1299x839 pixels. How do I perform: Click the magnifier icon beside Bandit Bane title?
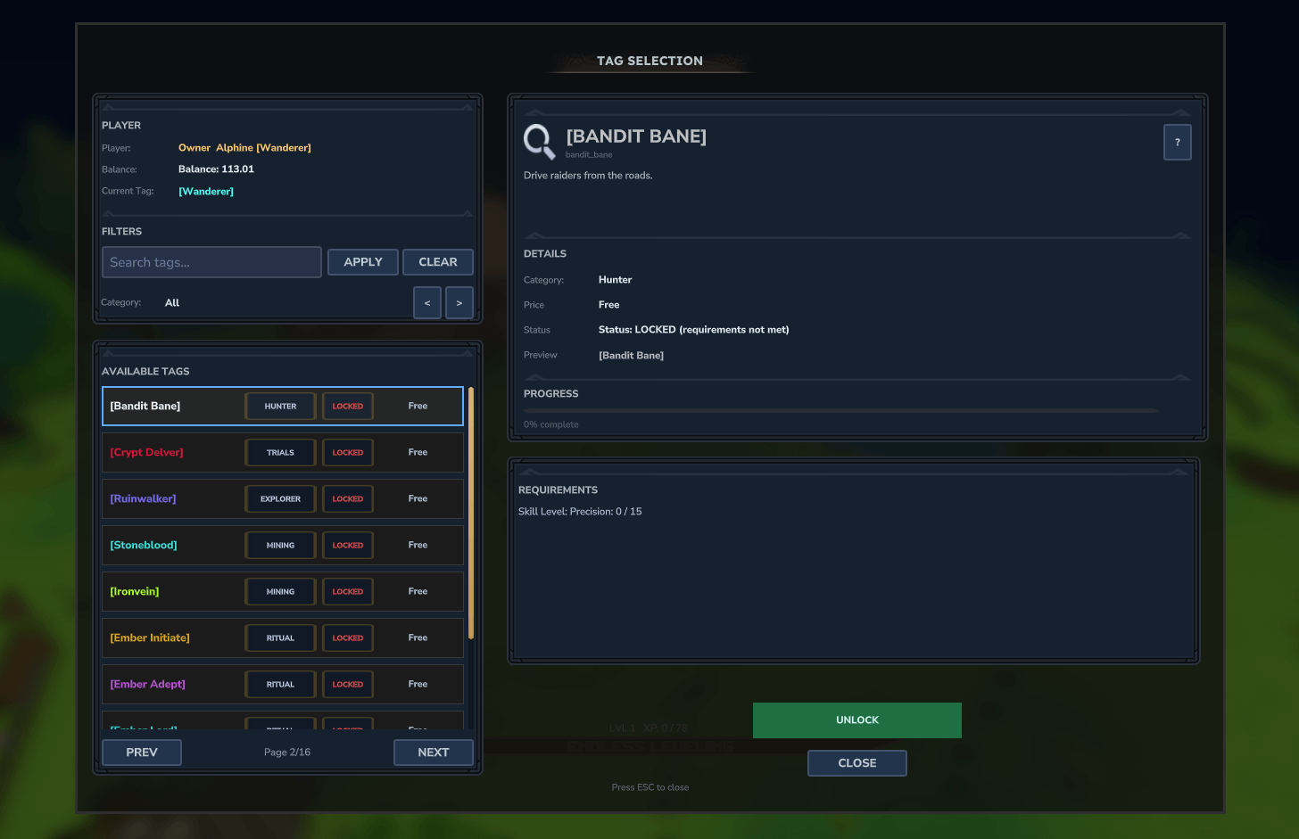click(x=539, y=141)
